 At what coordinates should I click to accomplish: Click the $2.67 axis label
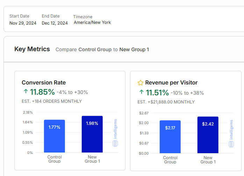(x=144, y=113)
